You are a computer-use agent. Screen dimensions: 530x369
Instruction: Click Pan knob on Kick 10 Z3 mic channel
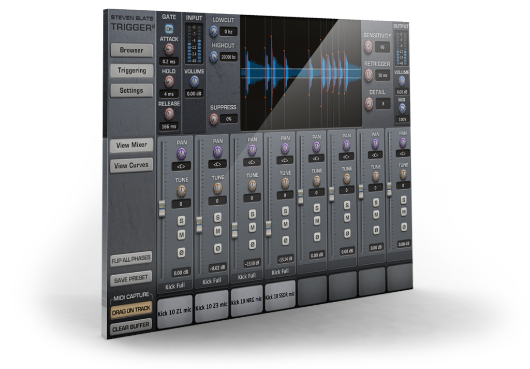coord(218,152)
